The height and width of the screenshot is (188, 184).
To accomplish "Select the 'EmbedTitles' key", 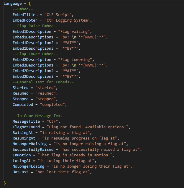I will 25,15.
